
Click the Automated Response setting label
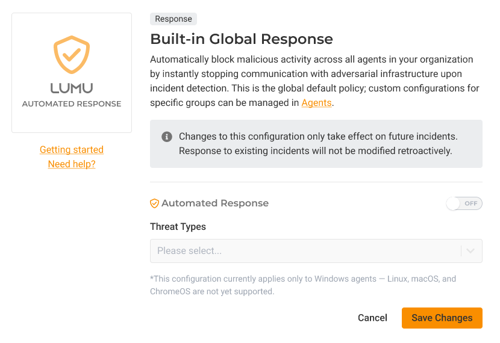click(x=214, y=203)
